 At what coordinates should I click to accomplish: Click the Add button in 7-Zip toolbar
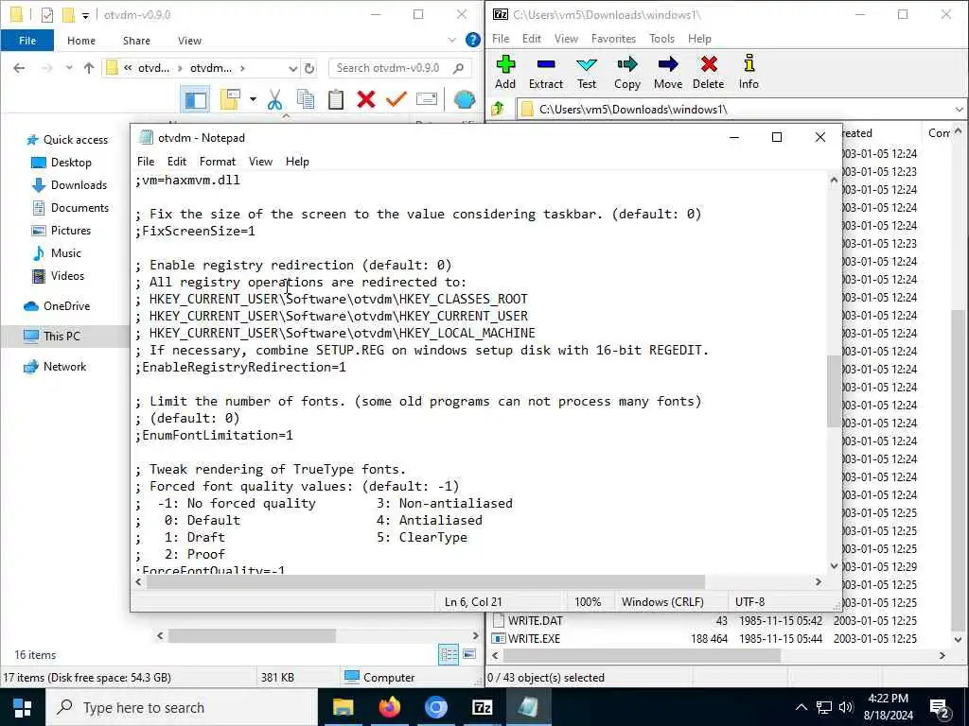(x=505, y=72)
